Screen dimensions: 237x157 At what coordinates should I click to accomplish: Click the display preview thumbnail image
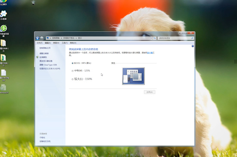click(x=134, y=76)
